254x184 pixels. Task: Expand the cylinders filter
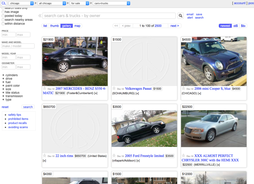coord(10,75)
